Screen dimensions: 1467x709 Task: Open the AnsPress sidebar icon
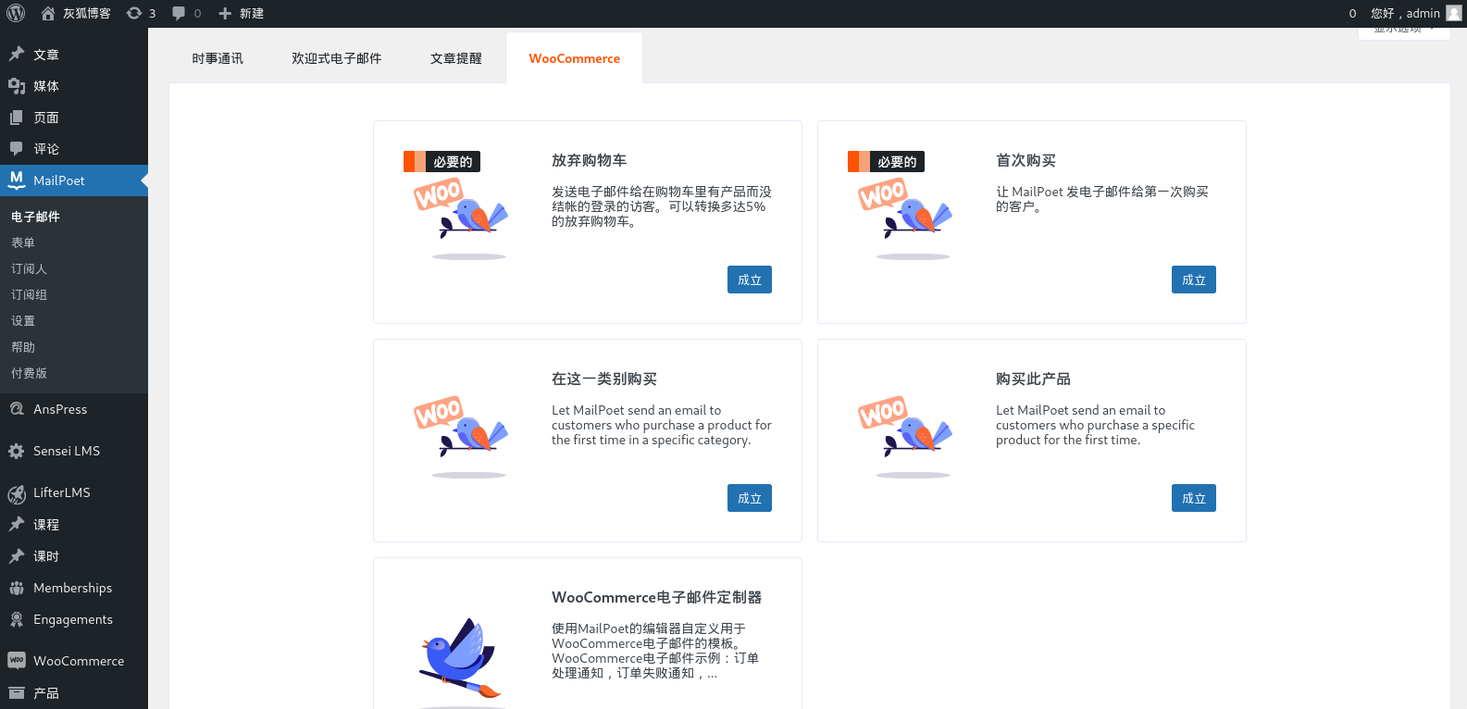17,409
